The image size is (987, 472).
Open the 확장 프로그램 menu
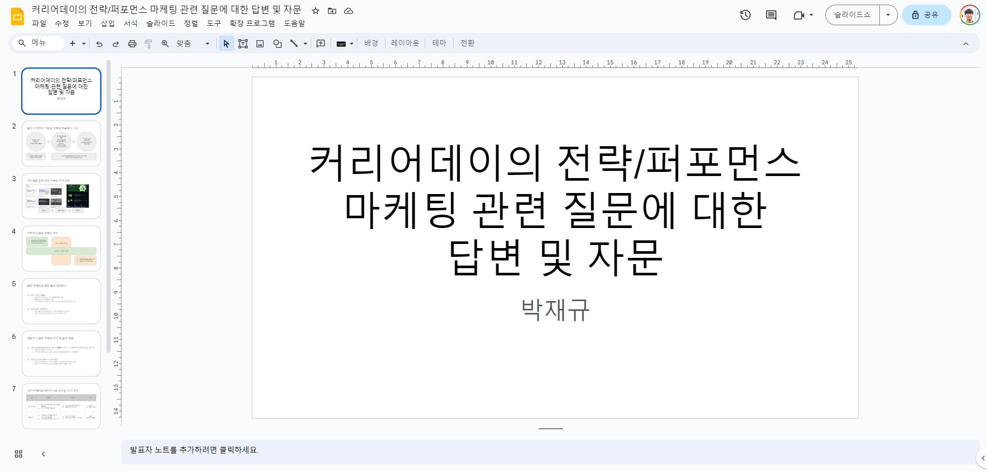click(x=252, y=24)
